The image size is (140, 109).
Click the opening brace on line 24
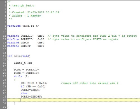tap(15, 80)
